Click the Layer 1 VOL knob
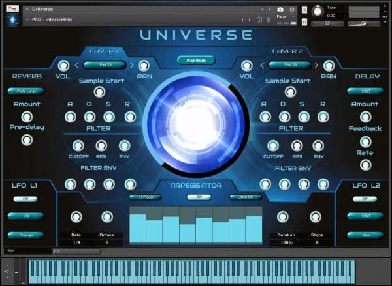This screenshot has height=286, width=392. 63,66
